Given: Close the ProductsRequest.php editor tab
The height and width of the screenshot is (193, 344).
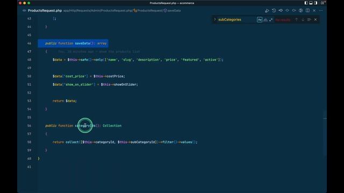Looking at the screenshot, I should (x=314, y=11).
